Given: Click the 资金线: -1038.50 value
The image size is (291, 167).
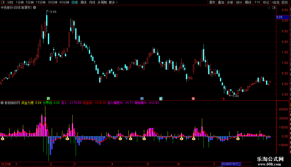Looking at the screenshot, I should tap(94, 103).
